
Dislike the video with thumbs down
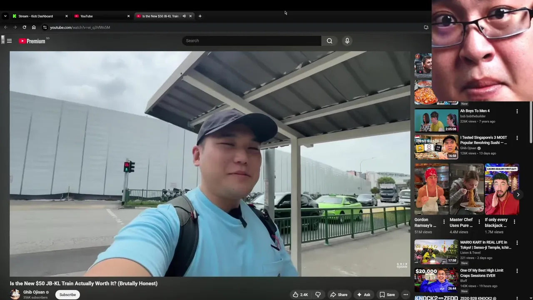[x=318, y=295]
